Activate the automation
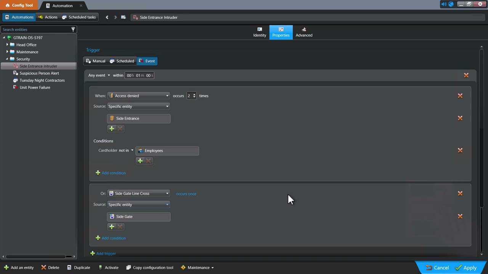Screen dimensions: 488x274 [108, 268]
